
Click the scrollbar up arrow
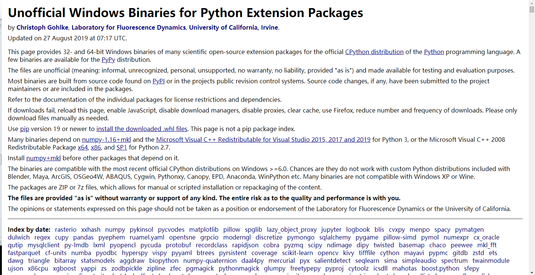coord(532,3)
